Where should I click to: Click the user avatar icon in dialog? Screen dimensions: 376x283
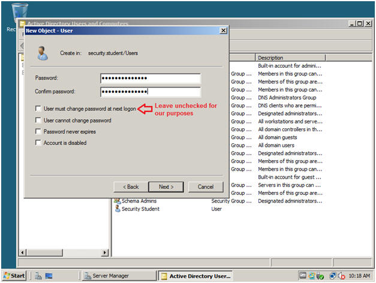click(43, 53)
